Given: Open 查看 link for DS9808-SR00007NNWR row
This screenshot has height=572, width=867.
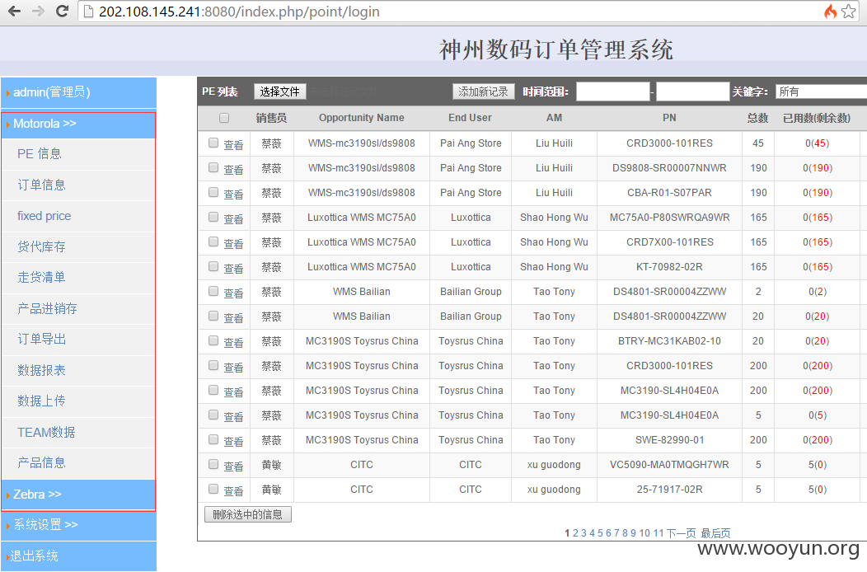Looking at the screenshot, I should [233, 169].
